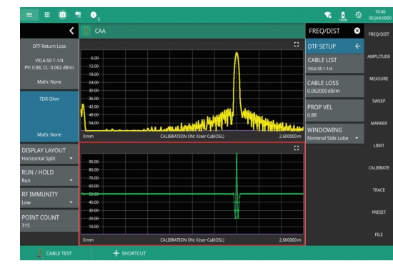Click the clock showing 10:46
Viewport: 393px width, 271px height.
[380, 12]
